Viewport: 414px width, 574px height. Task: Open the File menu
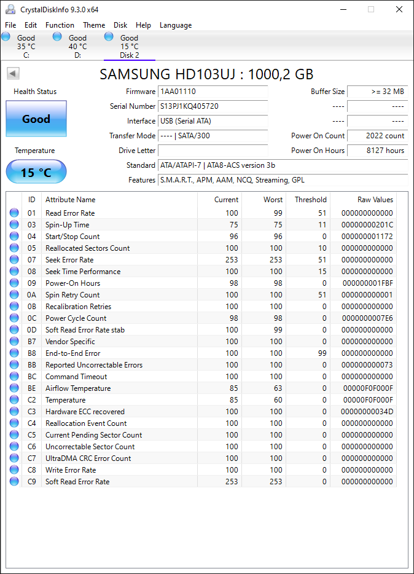(x=10, y=25)
